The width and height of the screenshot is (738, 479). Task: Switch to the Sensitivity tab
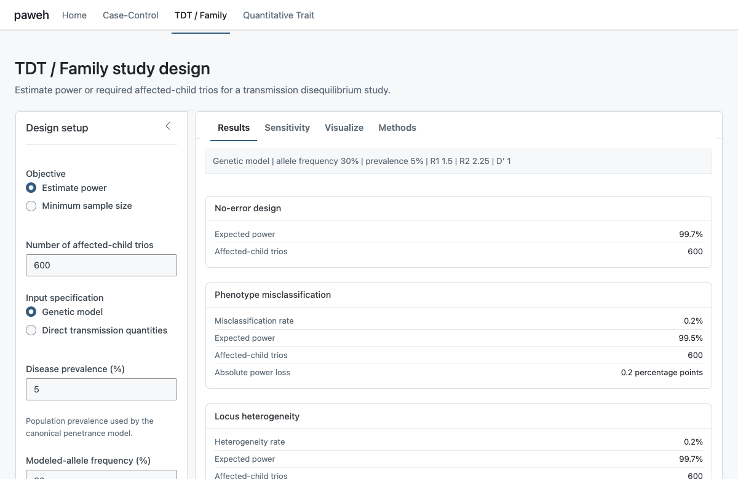point(287,128)
